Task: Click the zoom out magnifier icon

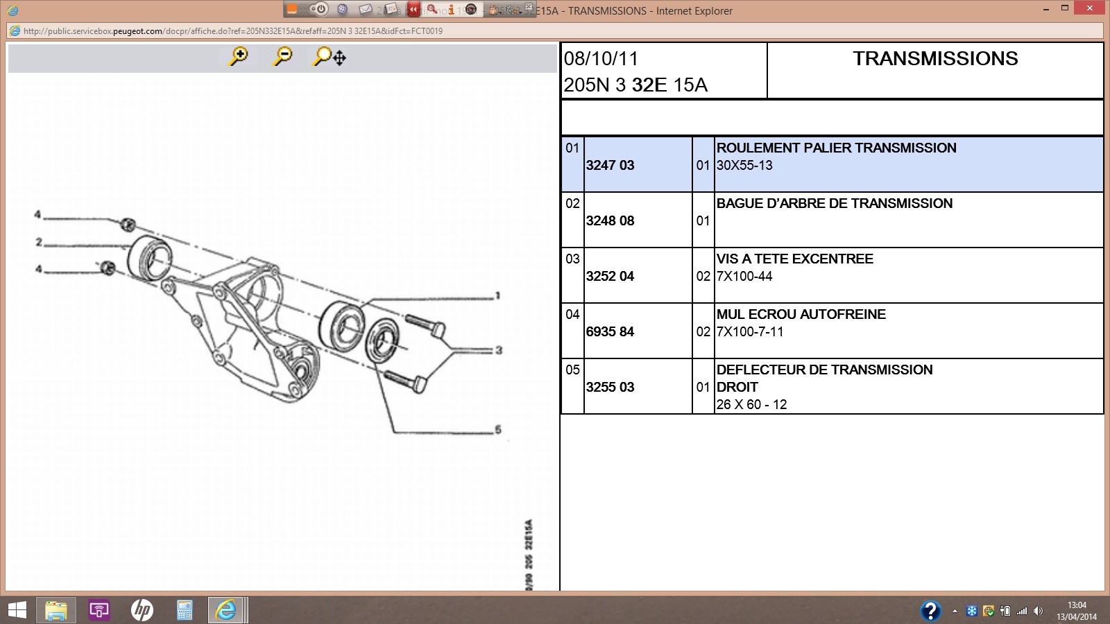Action: [x=282, y=56]
